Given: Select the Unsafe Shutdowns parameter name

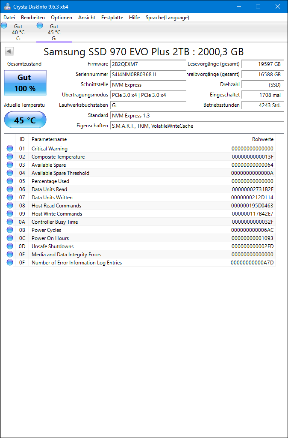Looking at the screenshot, I should tap(53, 246).
